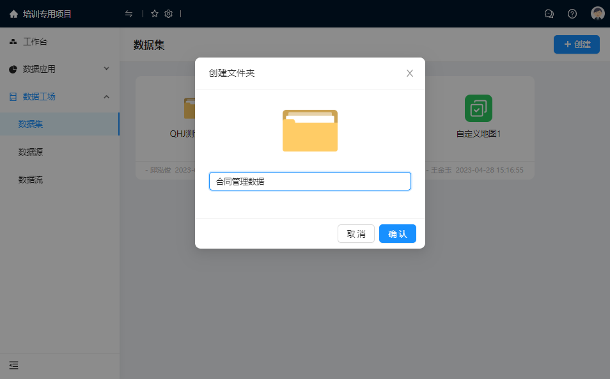Collapse the 数据工场 menu chevron

tap(107, 97)
